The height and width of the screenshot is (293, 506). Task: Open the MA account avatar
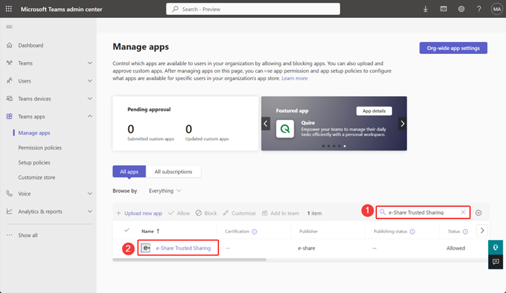click(497, 9)
